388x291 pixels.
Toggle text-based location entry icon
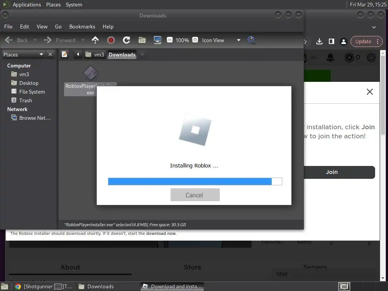[x=64, y=54]
